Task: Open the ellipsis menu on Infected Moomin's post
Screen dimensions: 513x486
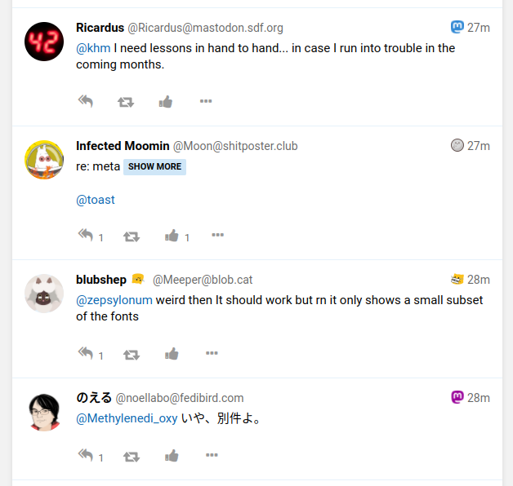Action: click(217, 235)
